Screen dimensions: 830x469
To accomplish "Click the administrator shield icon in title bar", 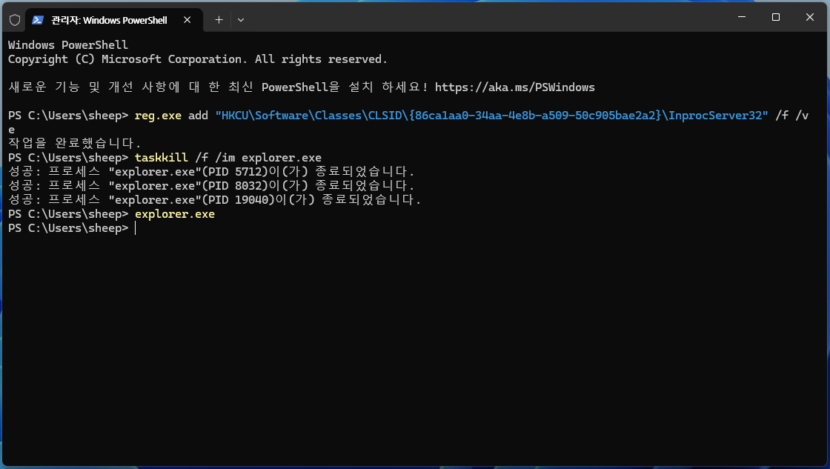I will tap(15, 20).
